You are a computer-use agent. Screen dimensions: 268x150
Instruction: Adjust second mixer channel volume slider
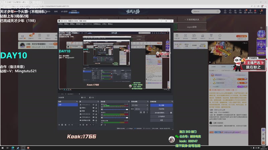115,118
